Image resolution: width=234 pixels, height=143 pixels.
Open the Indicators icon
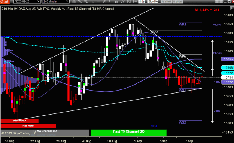tap(123, 1)
